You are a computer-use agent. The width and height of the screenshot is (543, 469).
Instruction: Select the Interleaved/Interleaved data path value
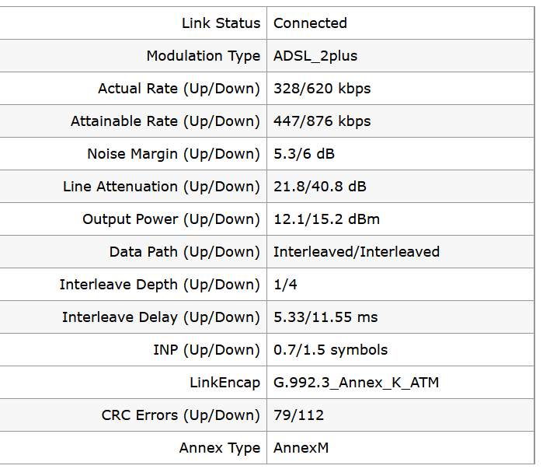(x=357, y=252)
